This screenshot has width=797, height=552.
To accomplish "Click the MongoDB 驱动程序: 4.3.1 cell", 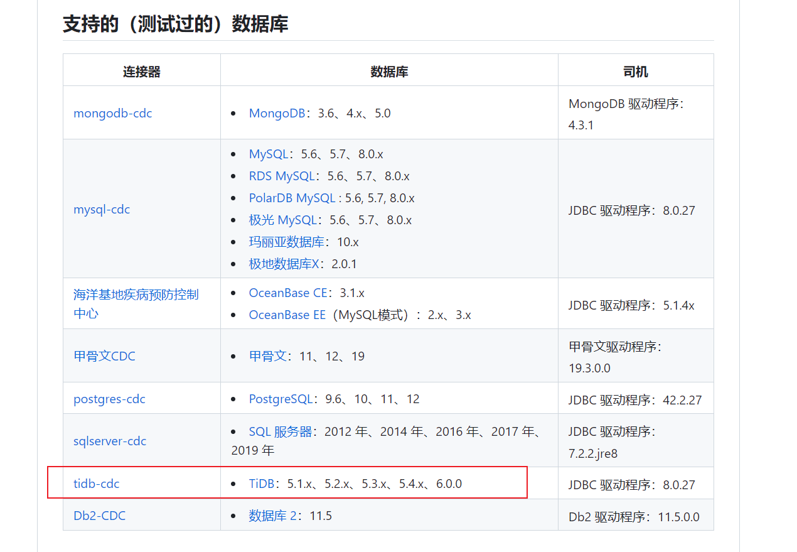I will coord(636,113).
